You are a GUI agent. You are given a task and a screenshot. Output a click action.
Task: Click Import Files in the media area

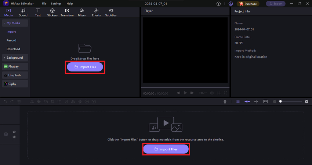(85, 67)
